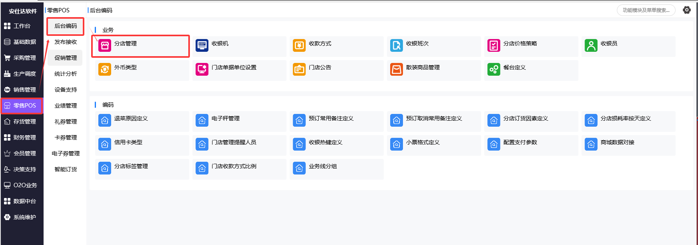
Task: Click the 收银员 cashier person icon
Action: click(x=591, y=46)
